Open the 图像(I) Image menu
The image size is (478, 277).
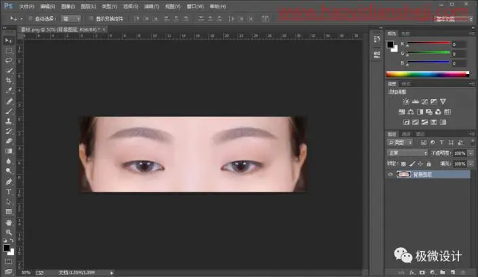(68, 6)
